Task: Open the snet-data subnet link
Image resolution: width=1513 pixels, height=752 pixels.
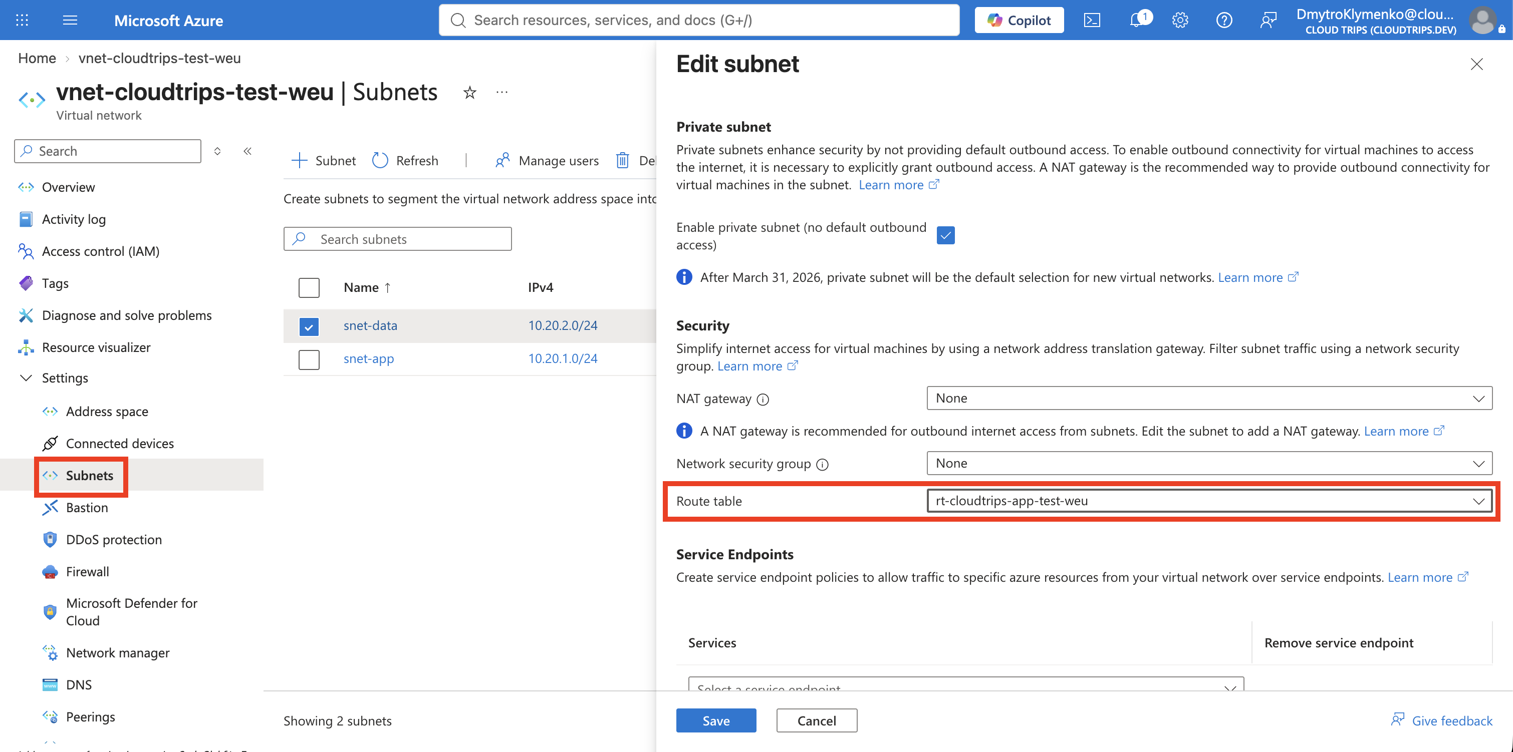Action: pos(370,326)
